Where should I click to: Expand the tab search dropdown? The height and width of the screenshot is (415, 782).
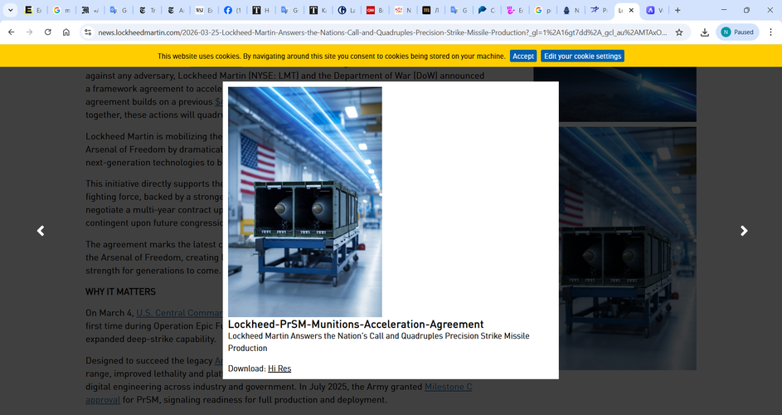11,10
